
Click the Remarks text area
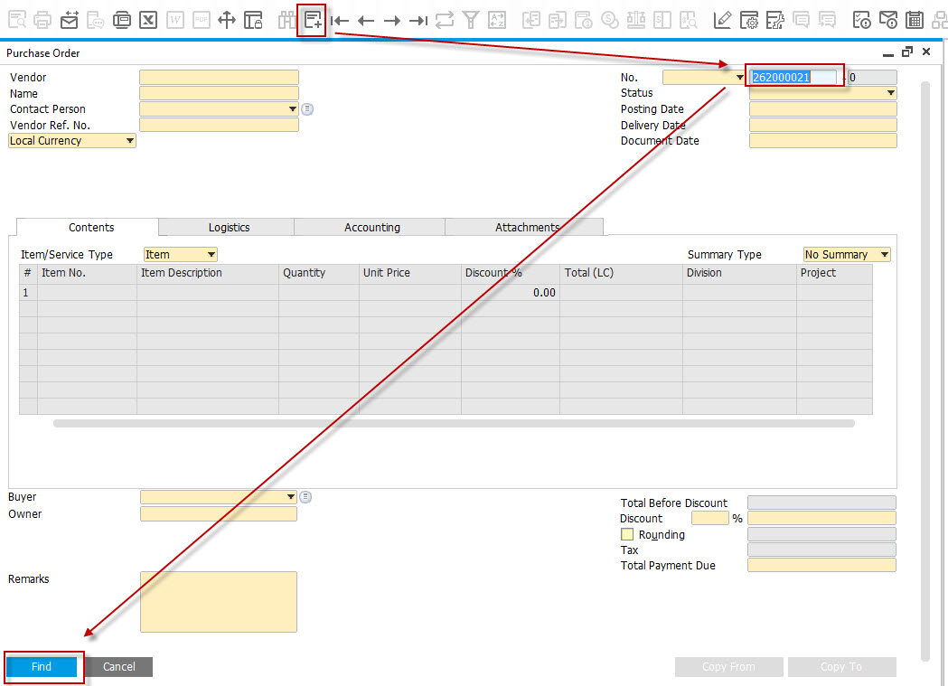tap(219, 602)
